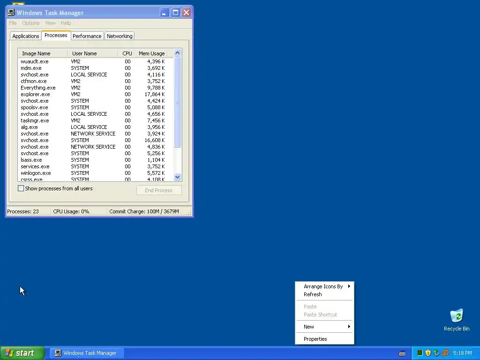Expand the New submenu in context menu
The height and width of the screenshot is (360, 480).
(x=324, y=327)
